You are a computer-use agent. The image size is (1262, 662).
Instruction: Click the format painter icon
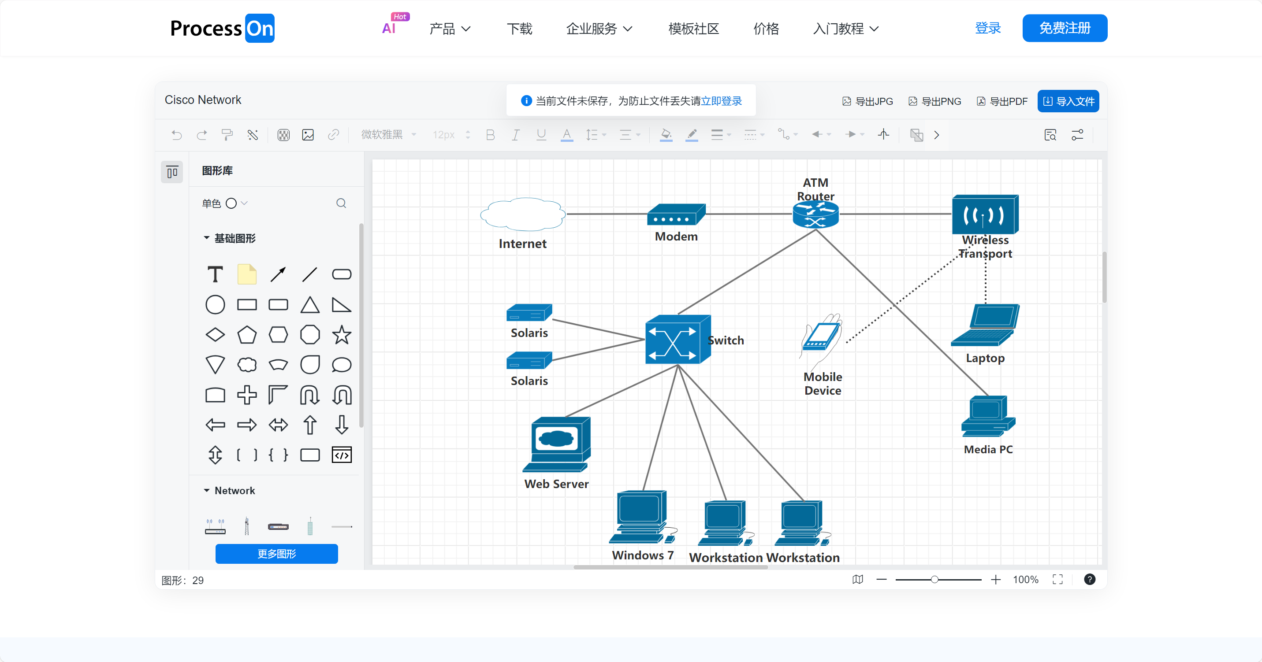(x=227, y=135)
